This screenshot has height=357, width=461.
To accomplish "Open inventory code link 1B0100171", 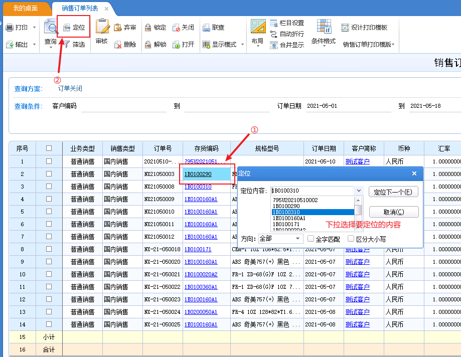I will (x=198, y=249).
